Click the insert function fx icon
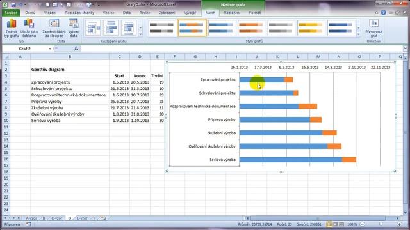 click(x=76, y=49)
